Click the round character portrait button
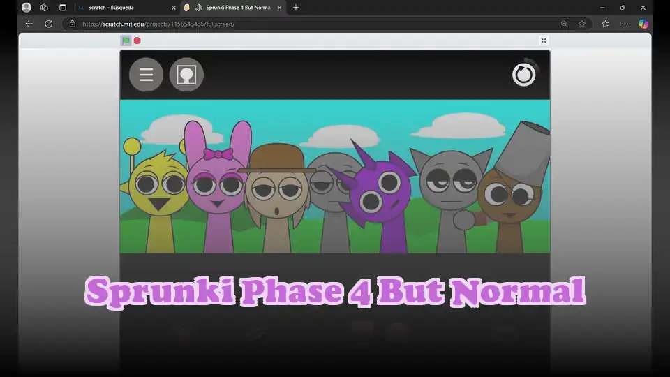This screenshot has height=377, width=670. [186, 75]
